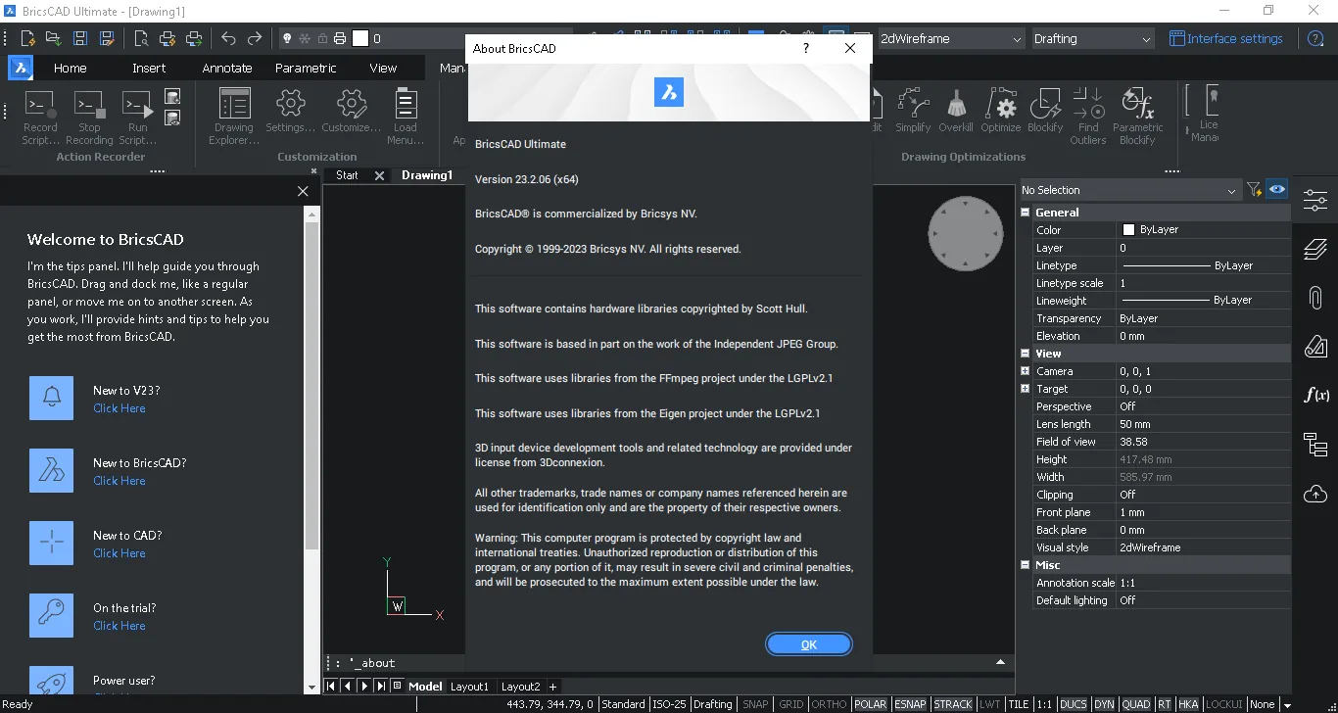Click the 'Click Here' link under On the trial?

119,626
